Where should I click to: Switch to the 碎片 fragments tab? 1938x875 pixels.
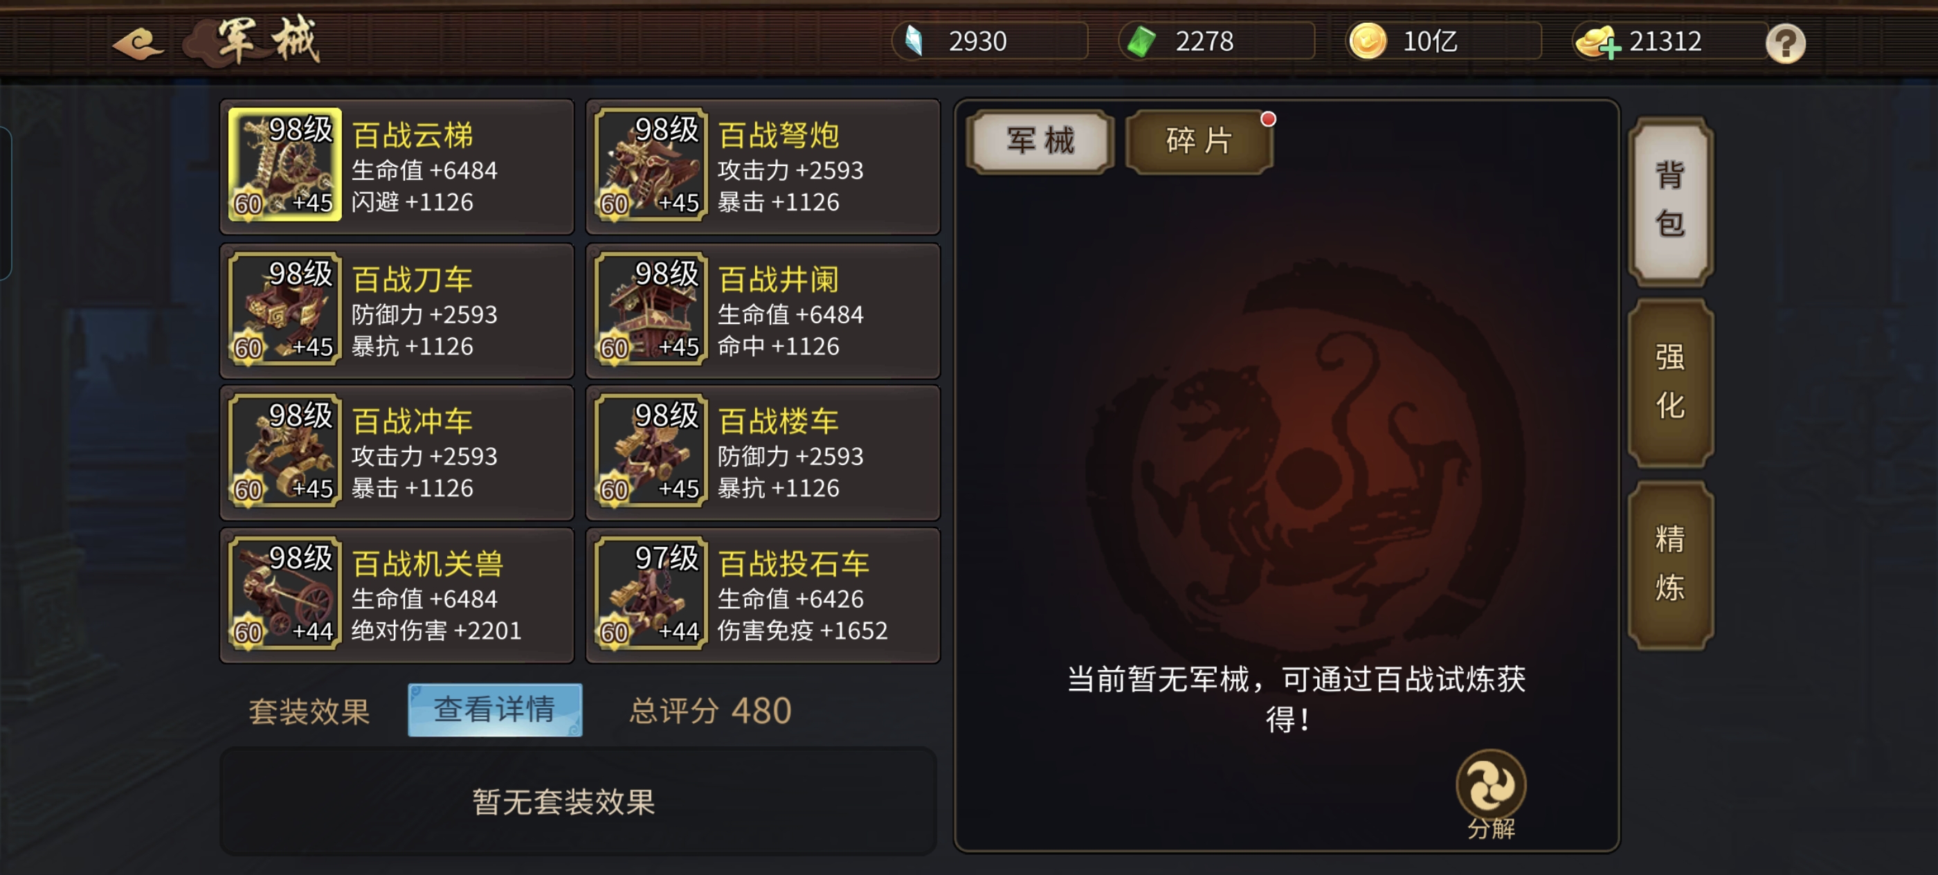1199,141
